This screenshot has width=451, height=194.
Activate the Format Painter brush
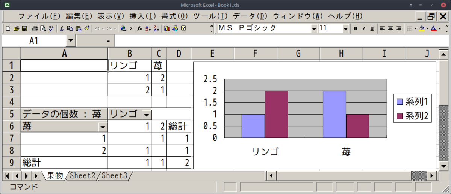point(86,28)
